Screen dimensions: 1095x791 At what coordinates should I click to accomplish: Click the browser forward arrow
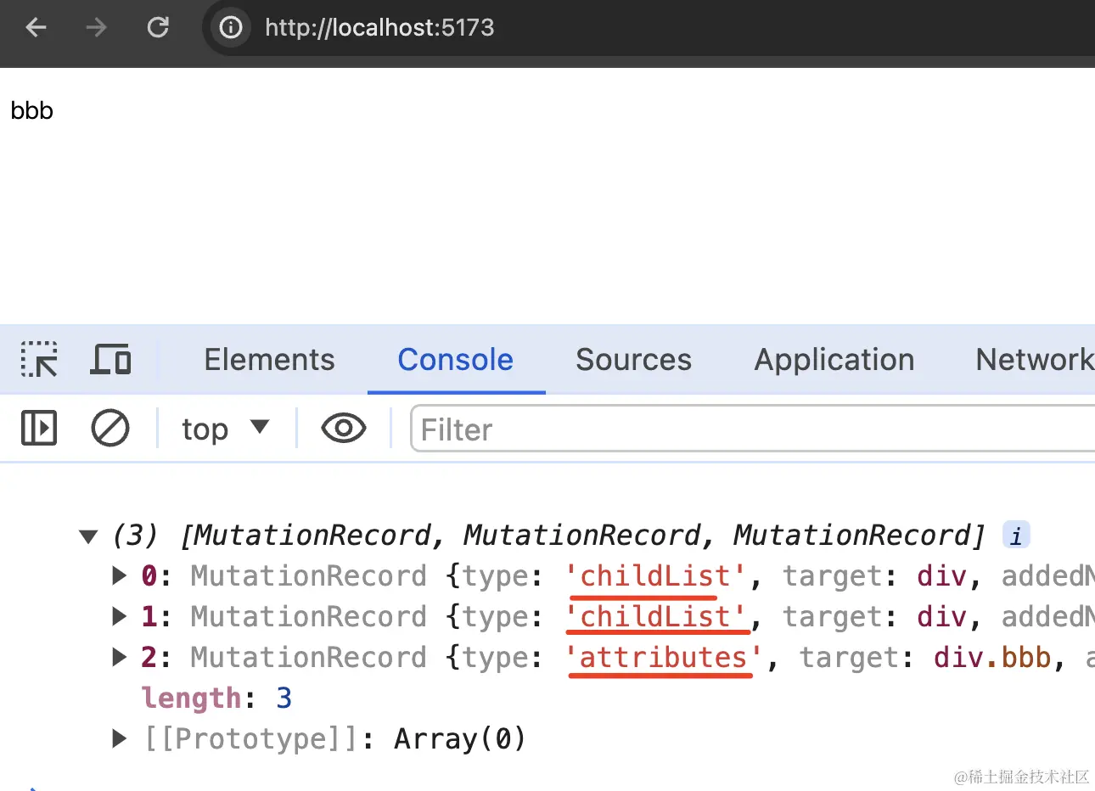point(97,28)
